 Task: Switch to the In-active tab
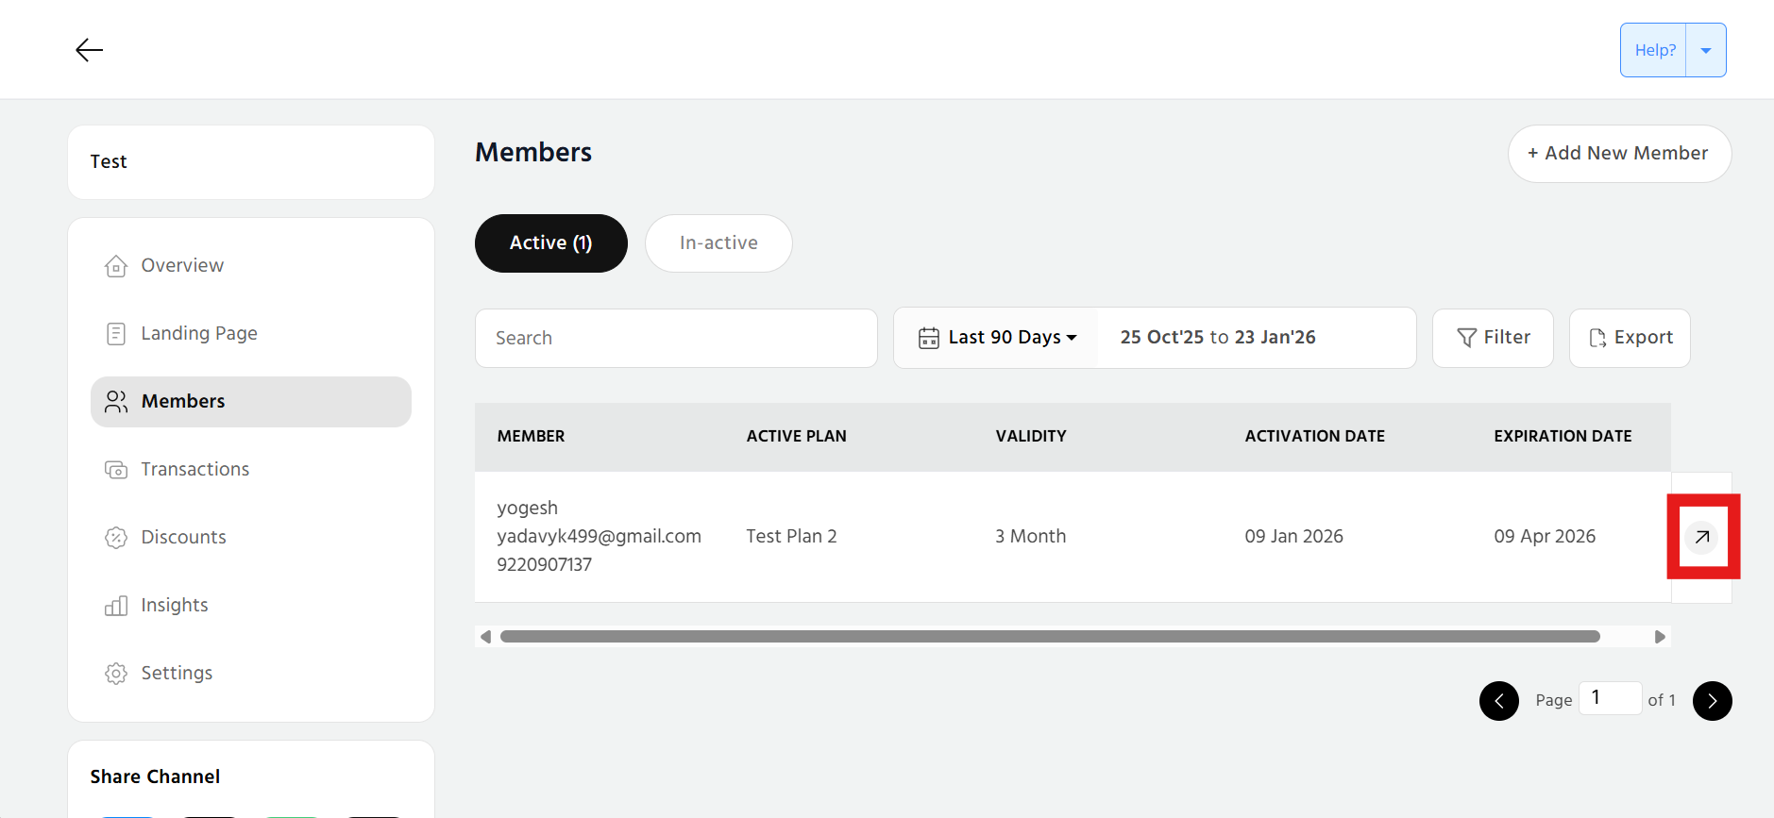tap(718, 243)
